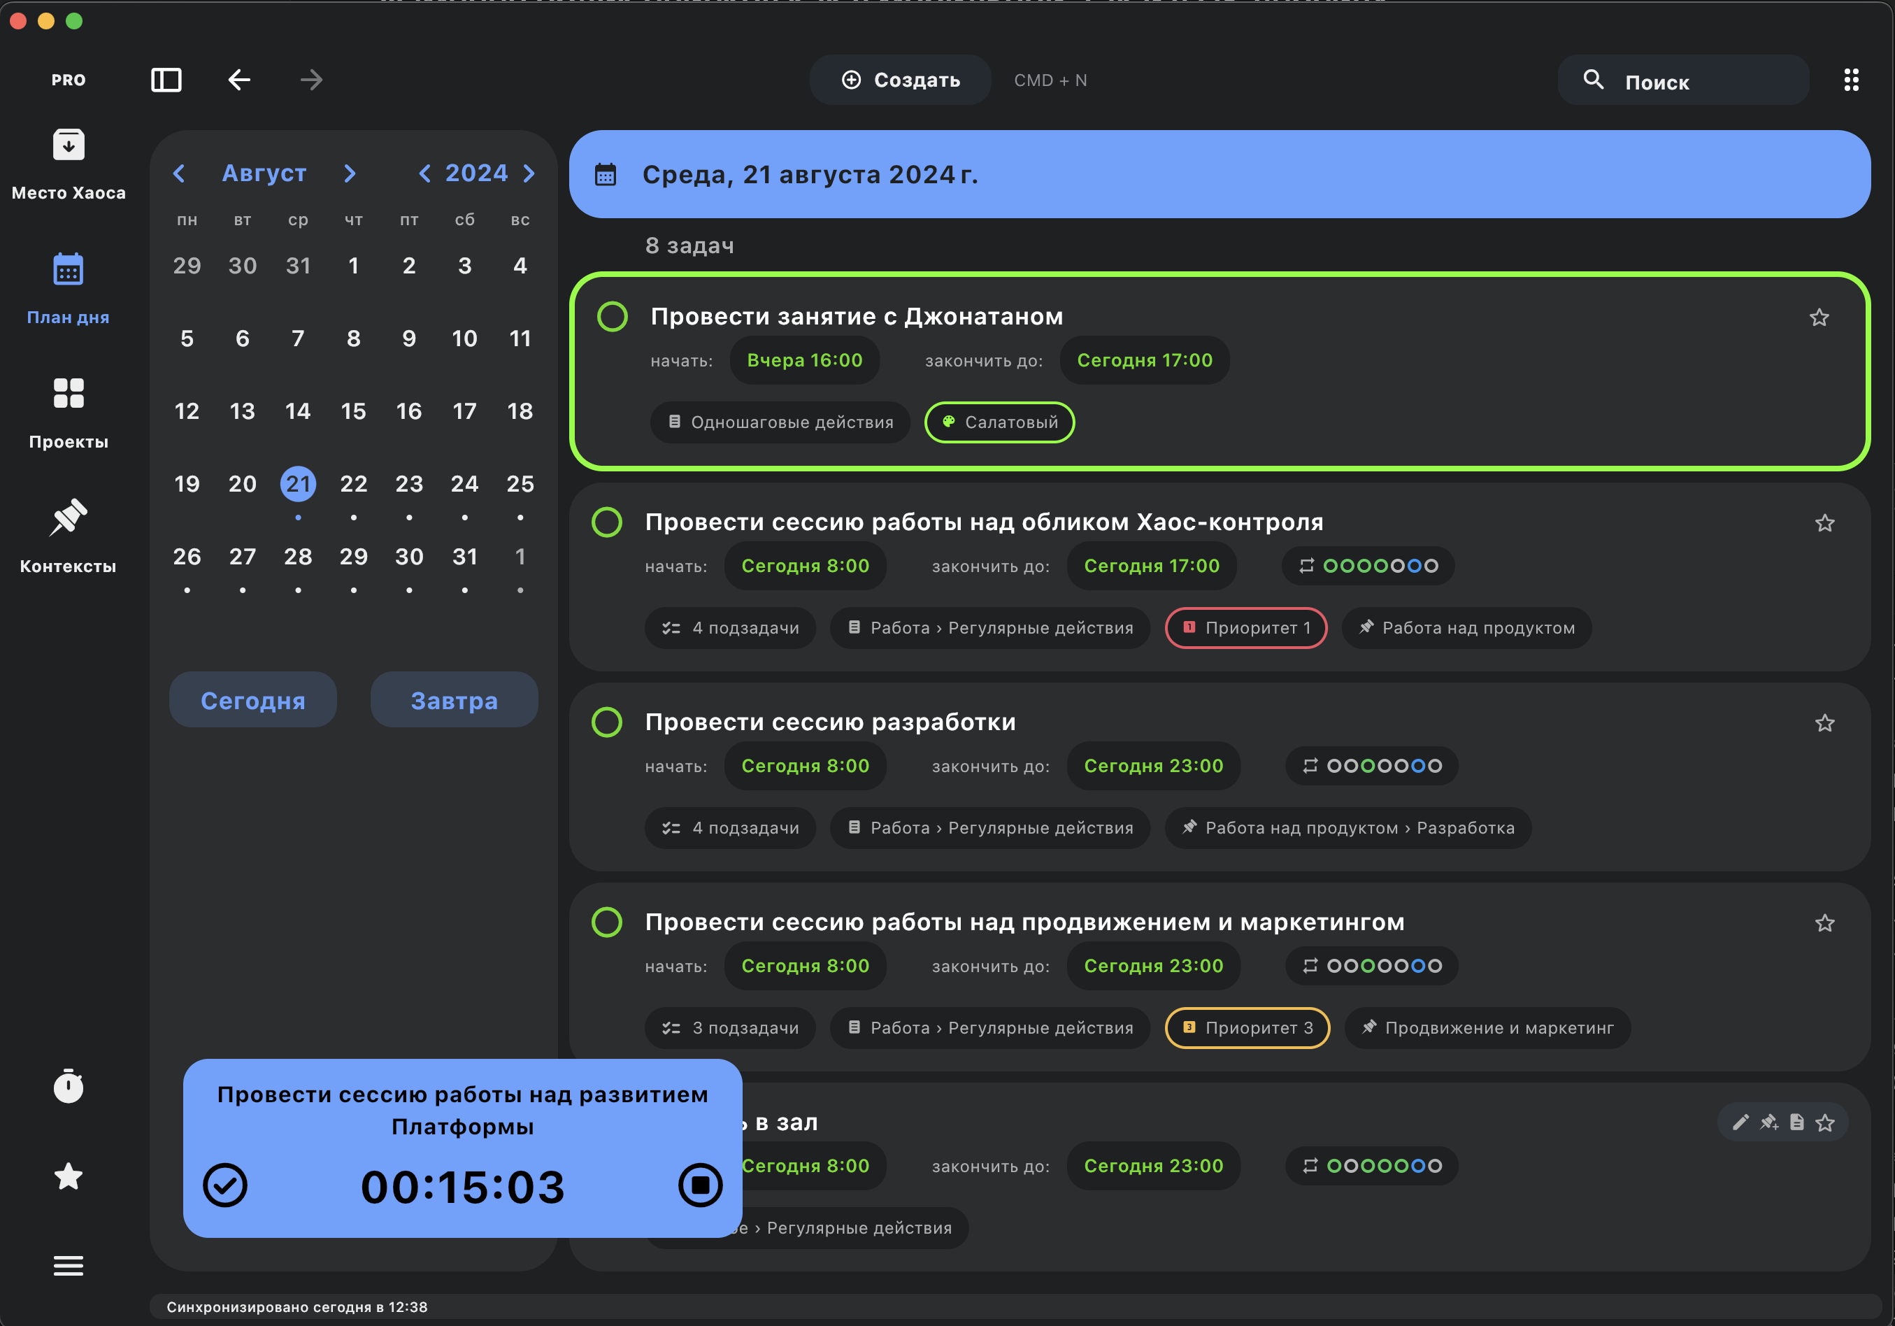Image resolution: width=1895 pixels, height=1326 pixels.
Task: Open hamburger menu at bottom left
Action: coord(69,1266)
